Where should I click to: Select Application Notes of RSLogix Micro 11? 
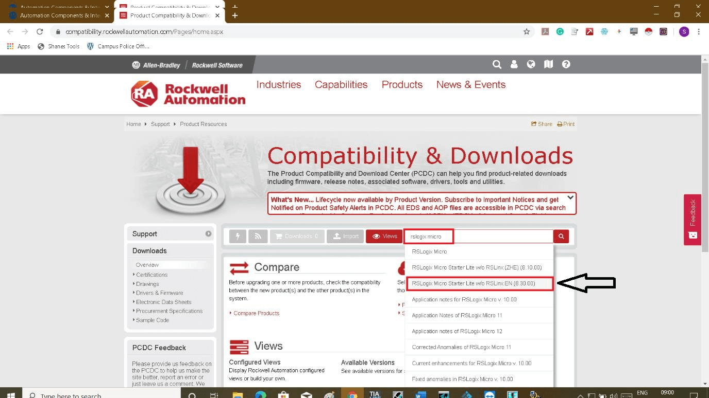tap(479, 315)
